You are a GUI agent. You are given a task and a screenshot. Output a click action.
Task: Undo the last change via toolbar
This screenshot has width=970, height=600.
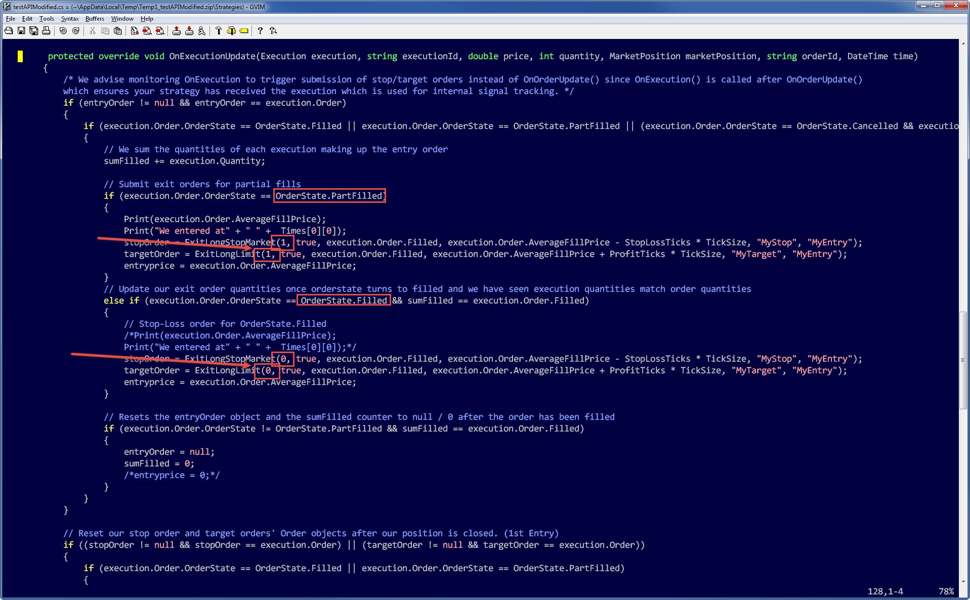click(63, 31)
